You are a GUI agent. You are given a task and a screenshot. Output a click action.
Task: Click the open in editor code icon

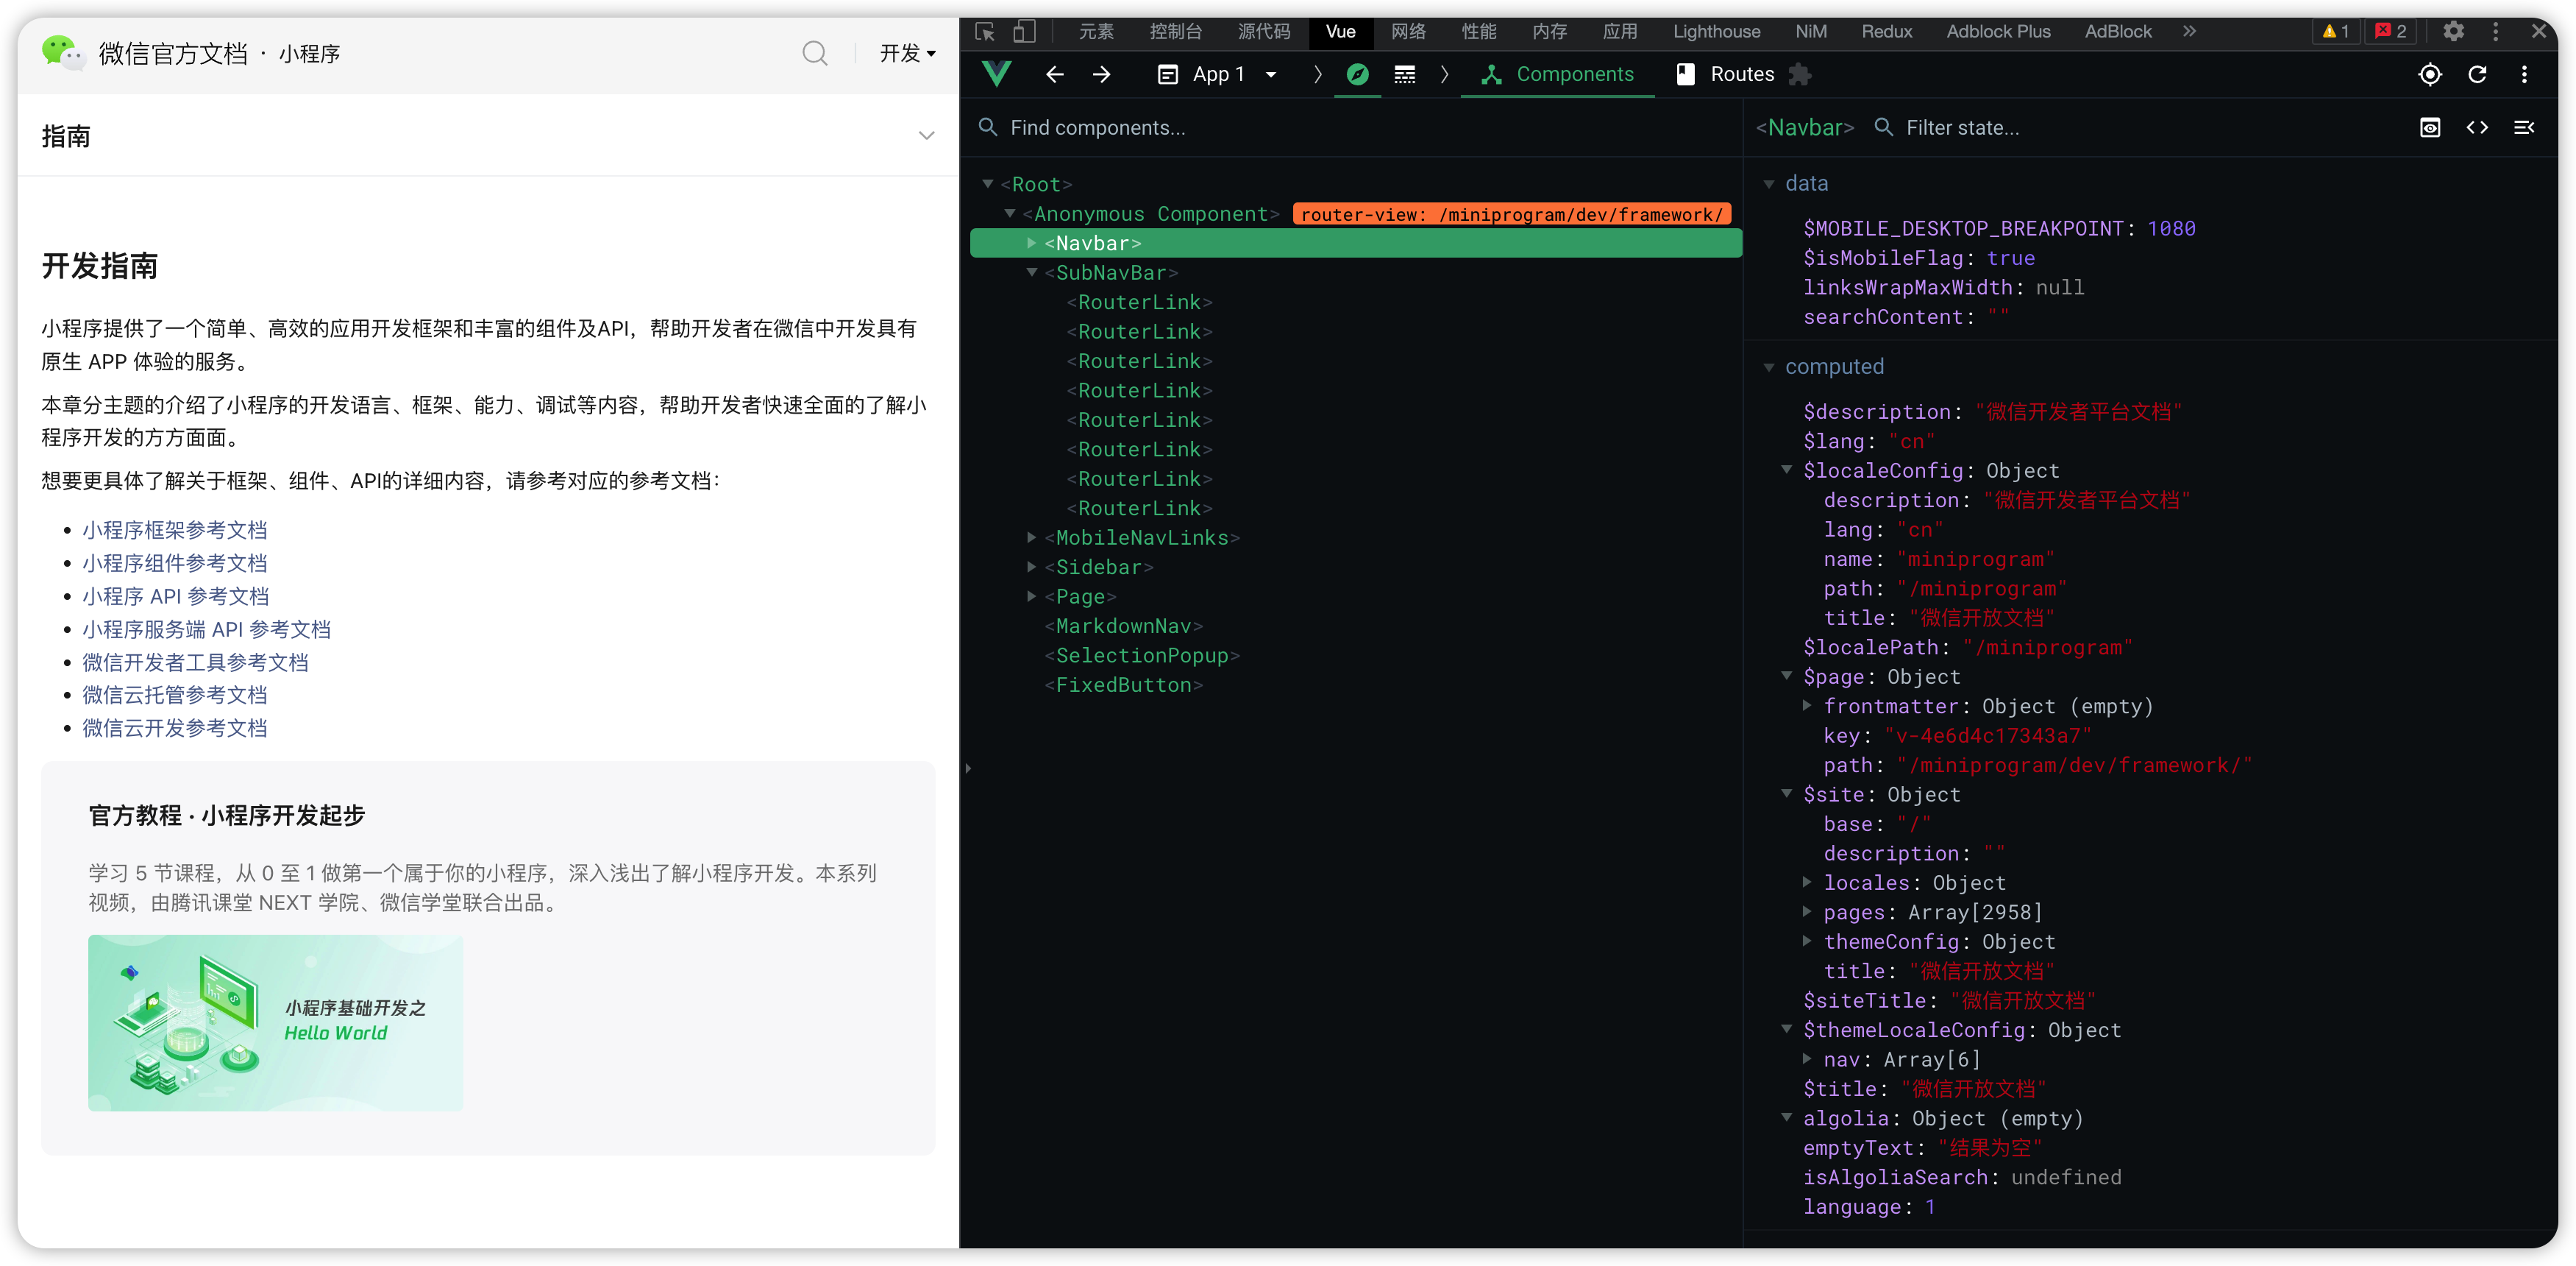point(2477,128)
